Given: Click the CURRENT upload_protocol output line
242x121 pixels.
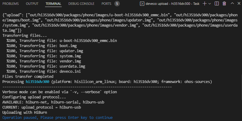Looking at the screenshot, I should coord(41,107).
